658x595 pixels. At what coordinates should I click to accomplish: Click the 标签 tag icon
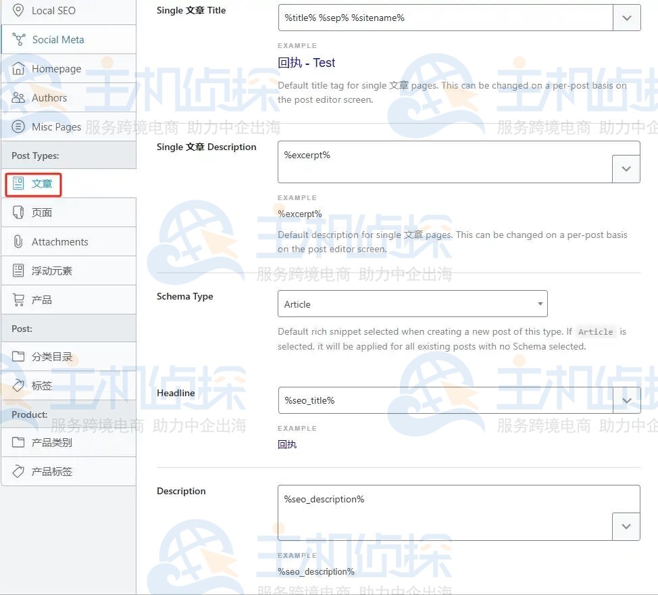tap(18, 385)
